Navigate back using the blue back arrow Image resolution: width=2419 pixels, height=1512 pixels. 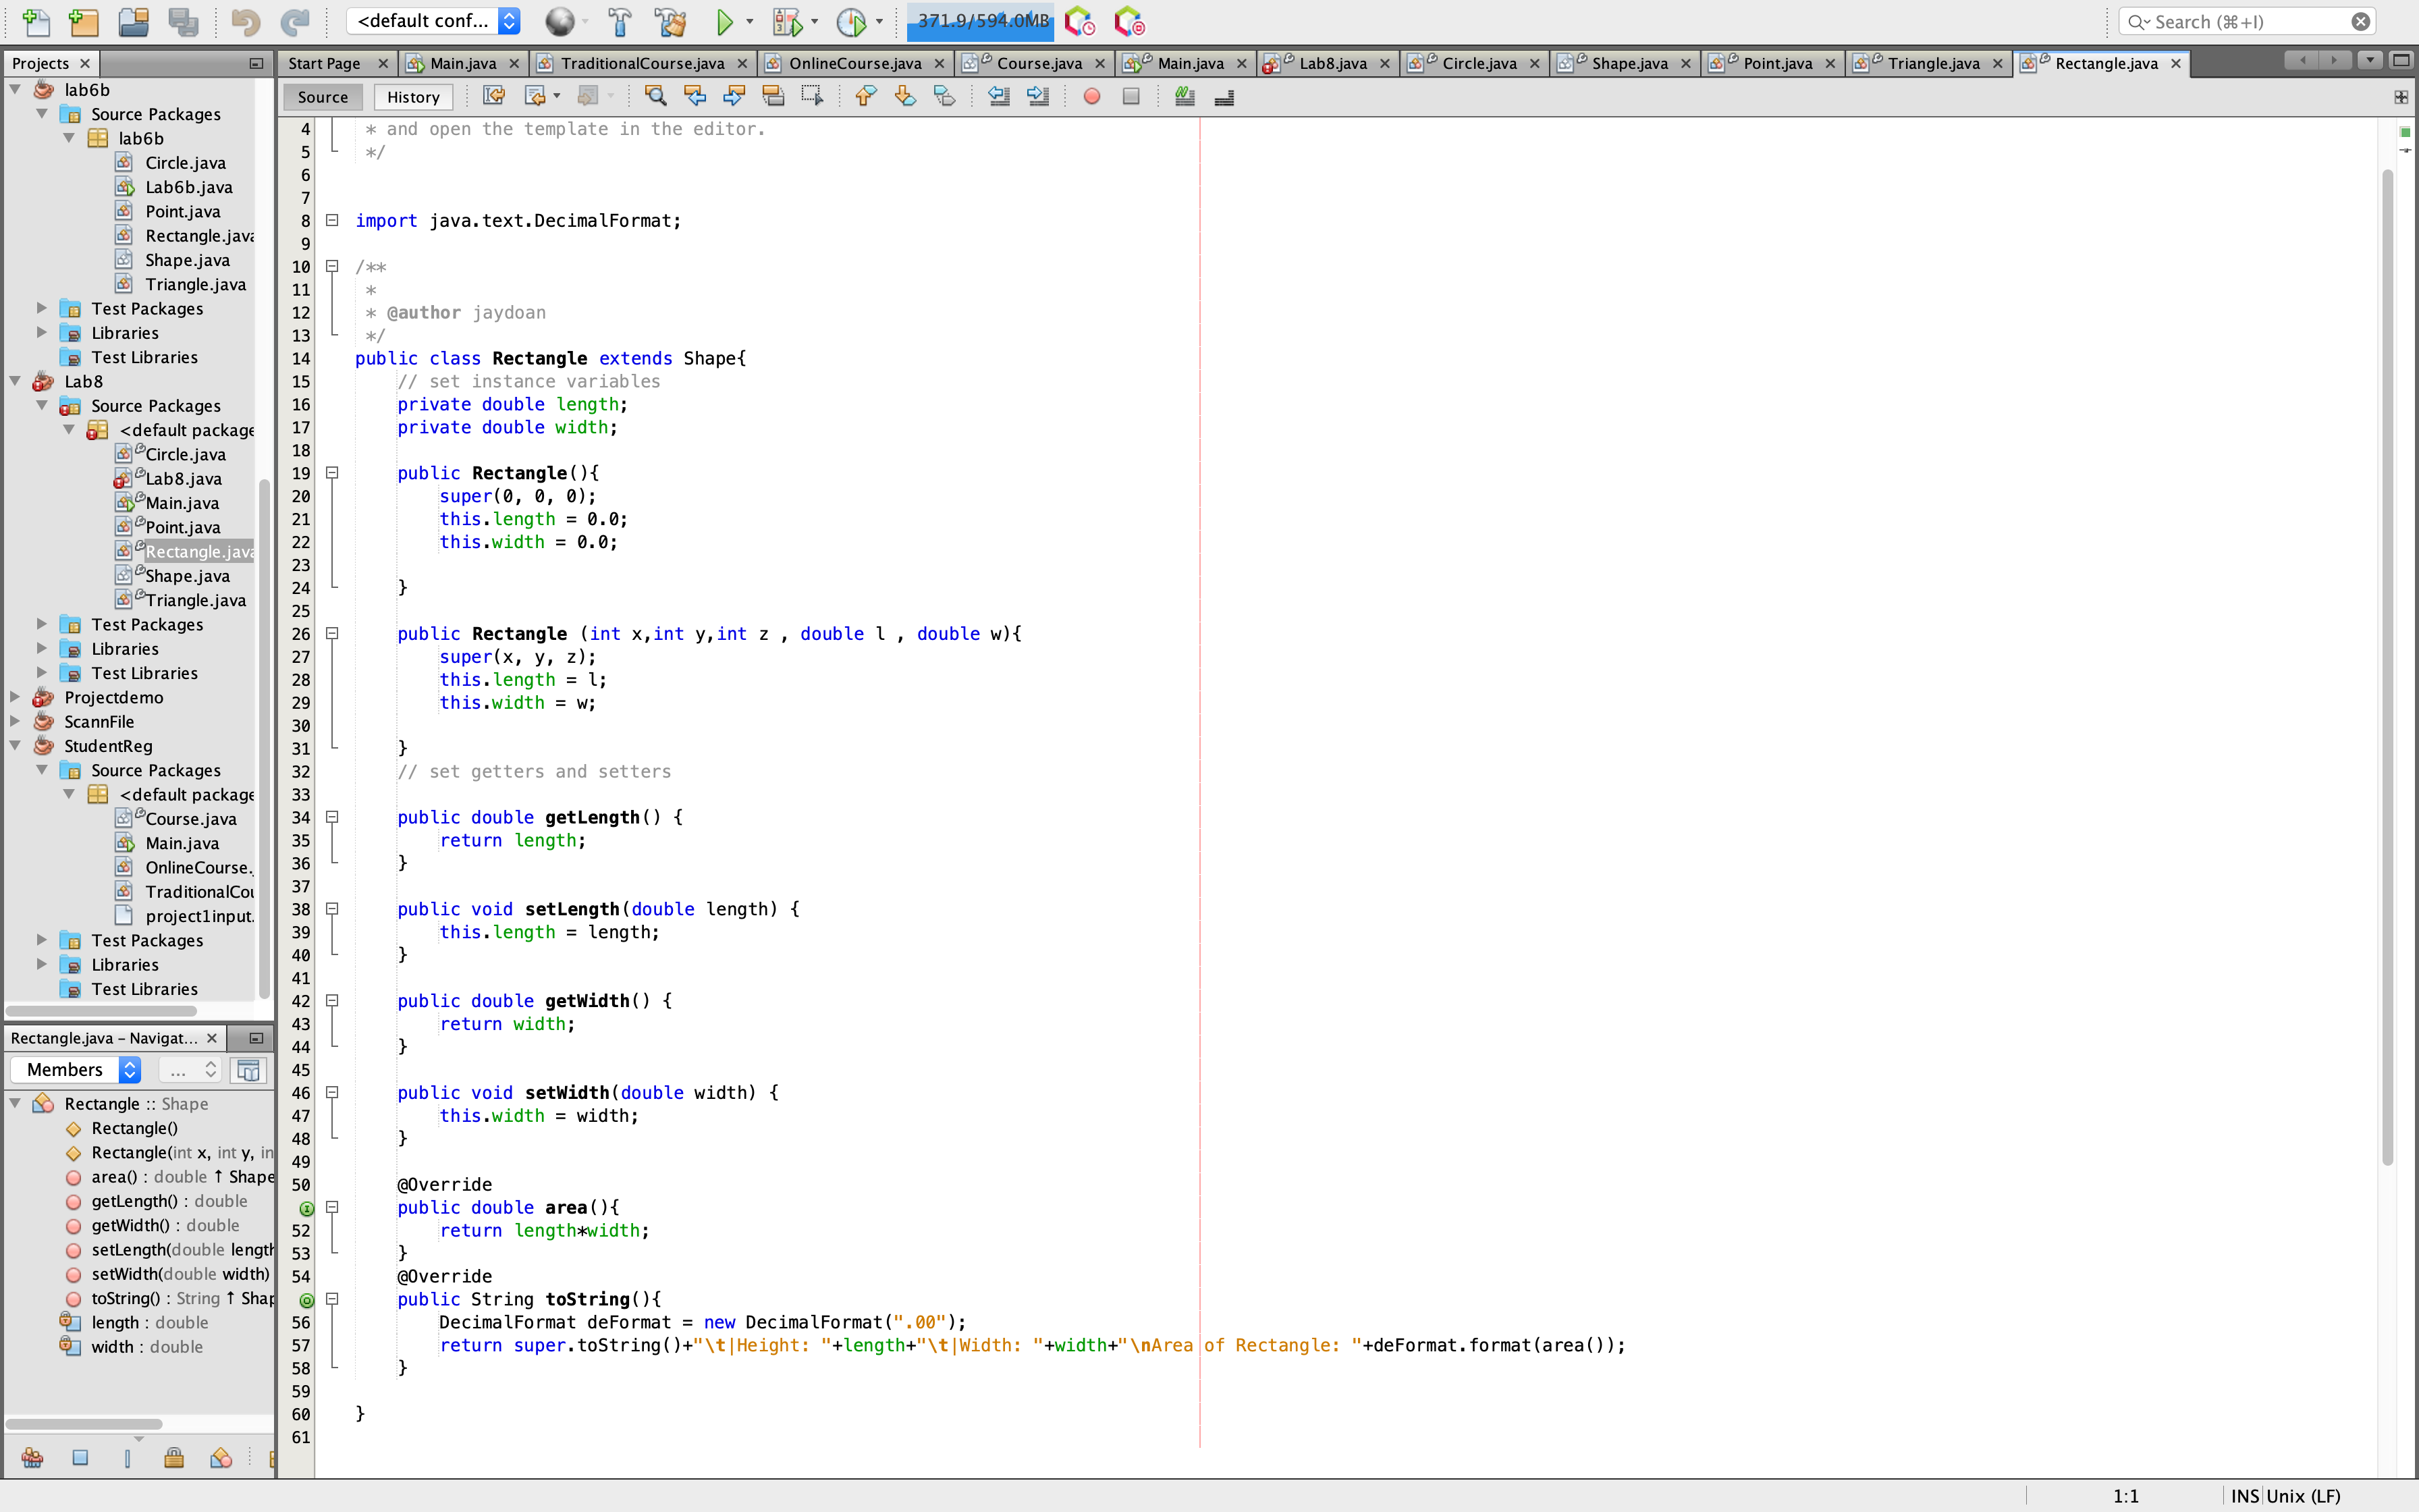click(694, 96)
